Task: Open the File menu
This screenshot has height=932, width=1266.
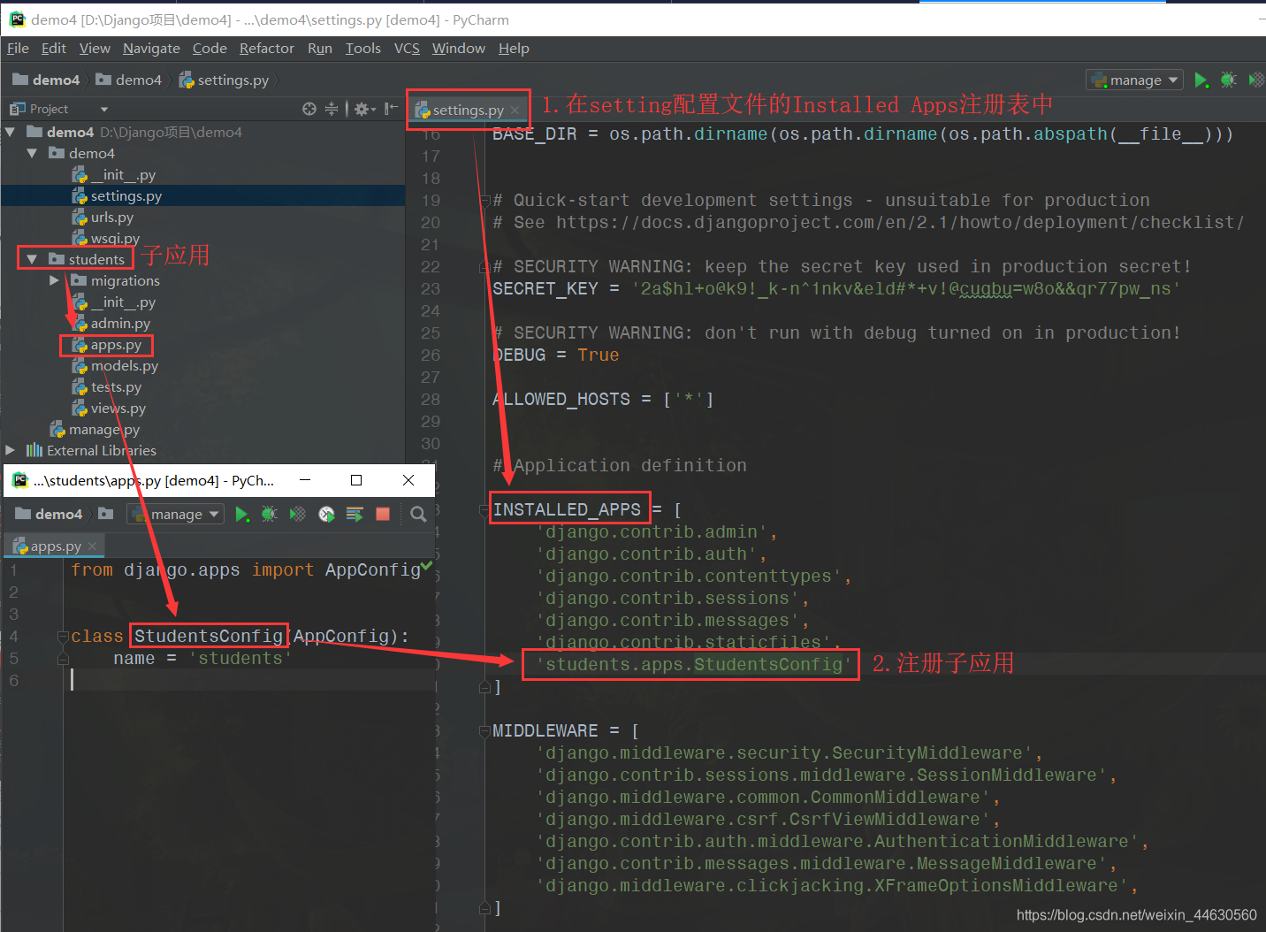Action: 18,48
